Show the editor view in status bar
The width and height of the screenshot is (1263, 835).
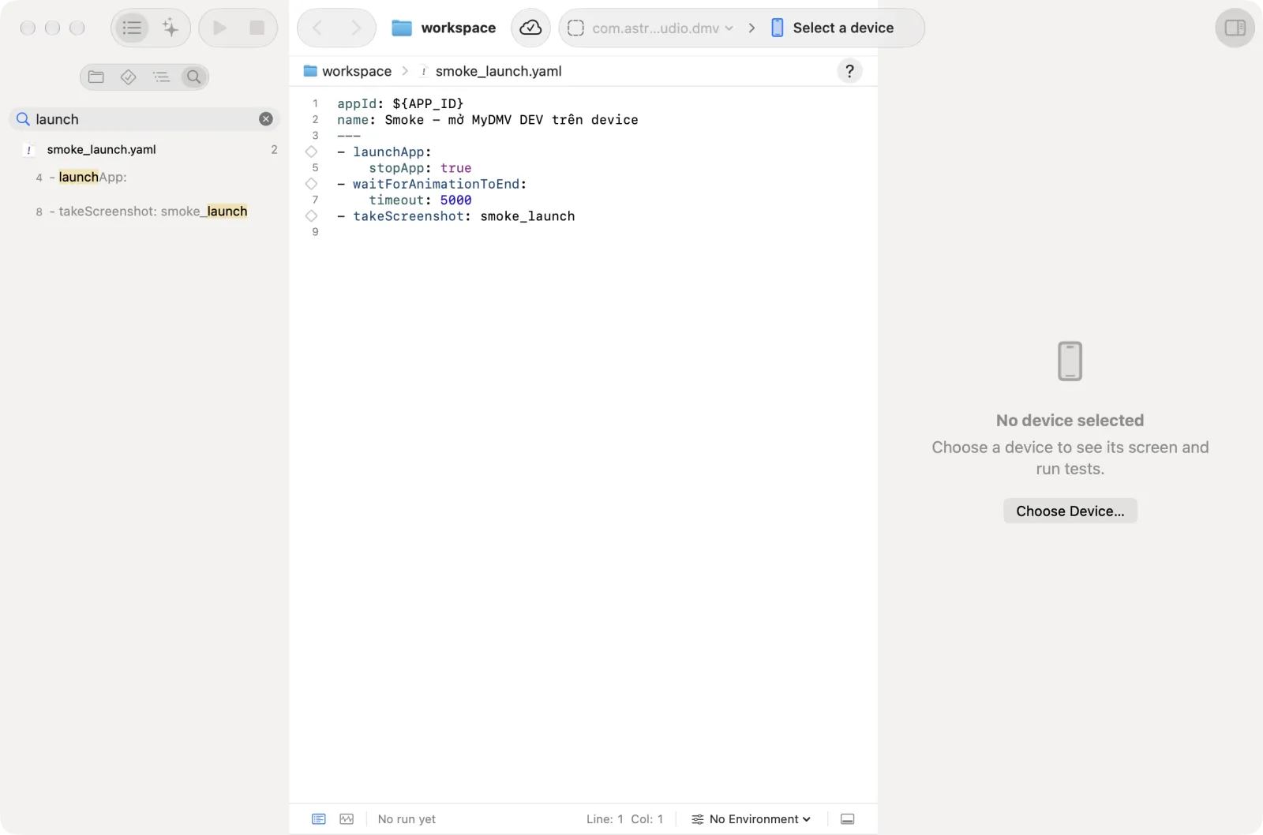point(319,819)
